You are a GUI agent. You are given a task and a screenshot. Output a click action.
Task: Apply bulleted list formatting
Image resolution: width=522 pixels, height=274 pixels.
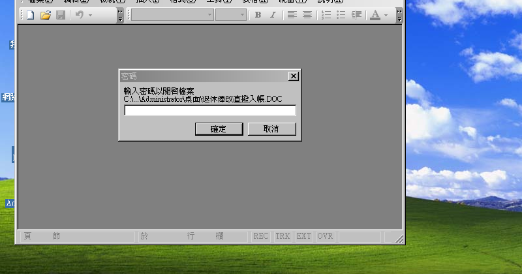point(341,15)
